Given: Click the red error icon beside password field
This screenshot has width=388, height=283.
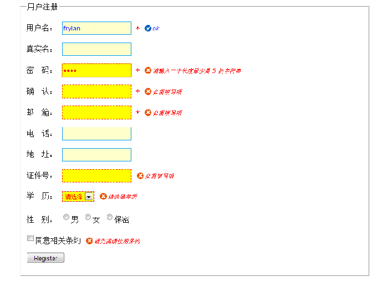Looking at the screenshot, I should click(148, 70).
